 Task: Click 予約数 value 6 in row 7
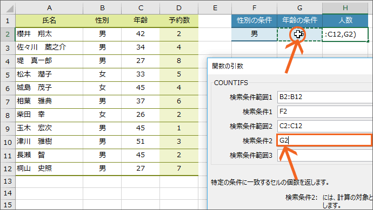click(x=179, y=101)
